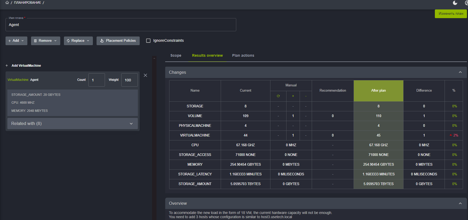The height and width of the screenshot is (220, 468).
Task: Open the Plan actions tab
Action: pyautogui.click(x=243, y=56)
